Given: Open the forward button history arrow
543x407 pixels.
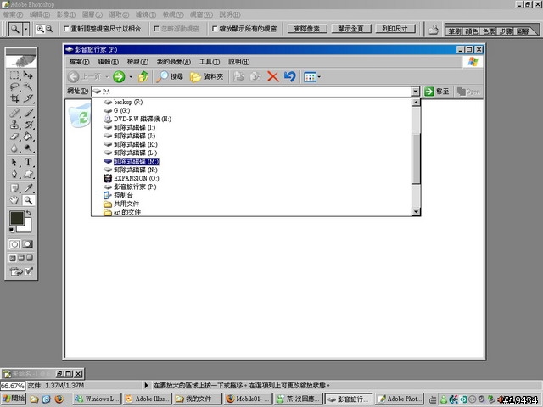Looking at the screenshot, I should coord(131,77).
